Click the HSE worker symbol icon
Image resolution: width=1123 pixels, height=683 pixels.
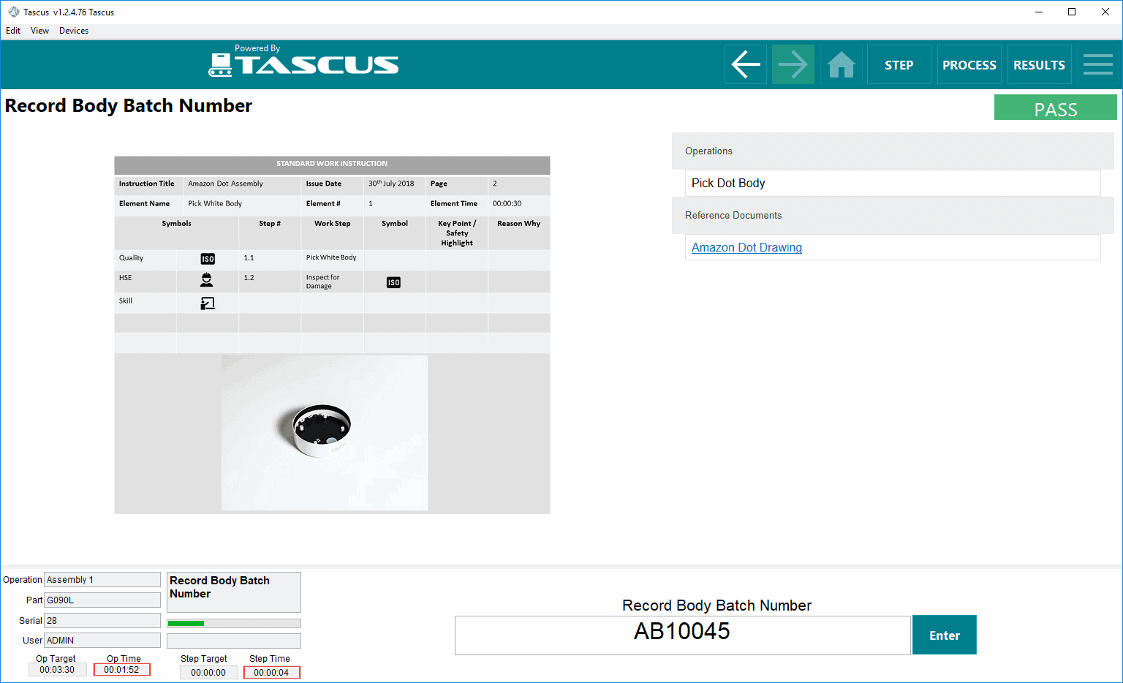[x=207, y=279]
